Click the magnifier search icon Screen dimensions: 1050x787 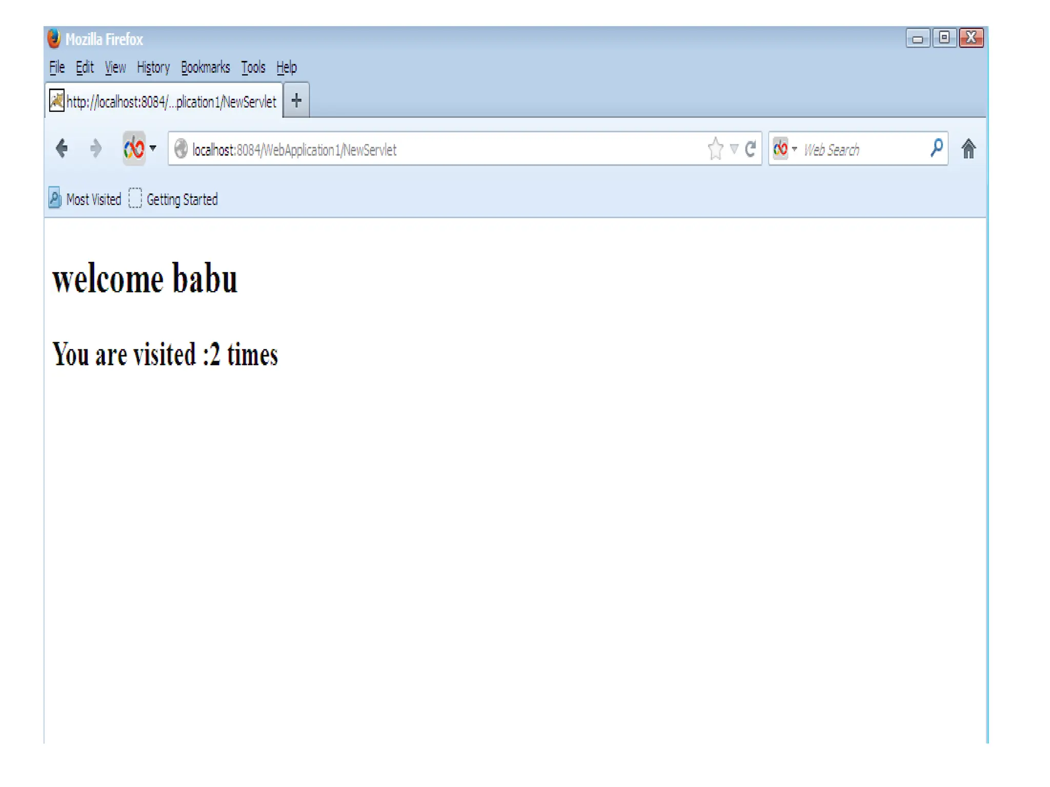tap(936, 148)
